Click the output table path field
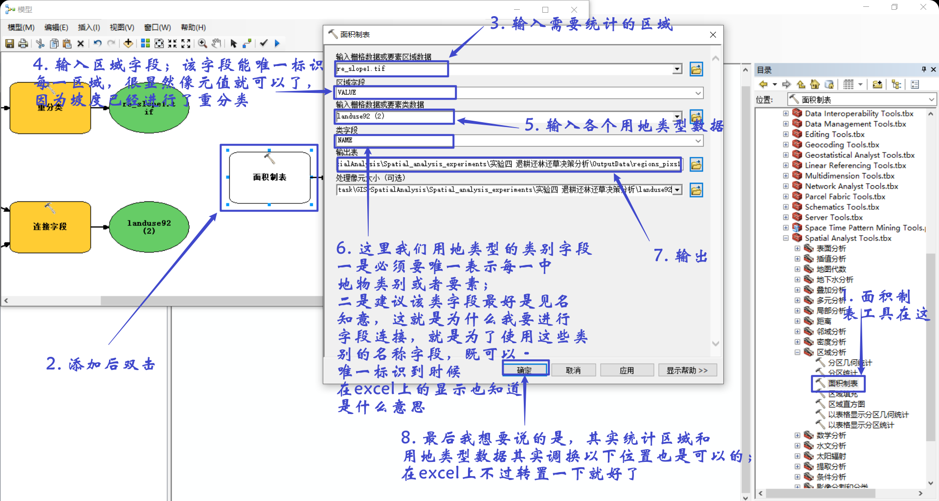The height and width of the screenshot is (501, 939). (510, 164)
